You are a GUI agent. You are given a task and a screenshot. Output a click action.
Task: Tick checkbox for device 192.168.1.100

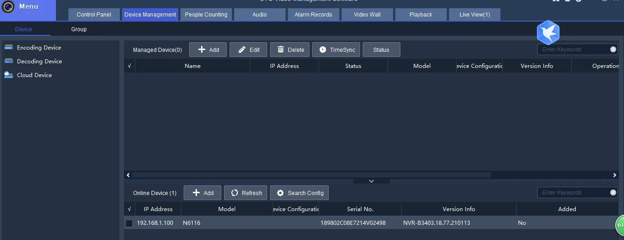click(129, 223)
